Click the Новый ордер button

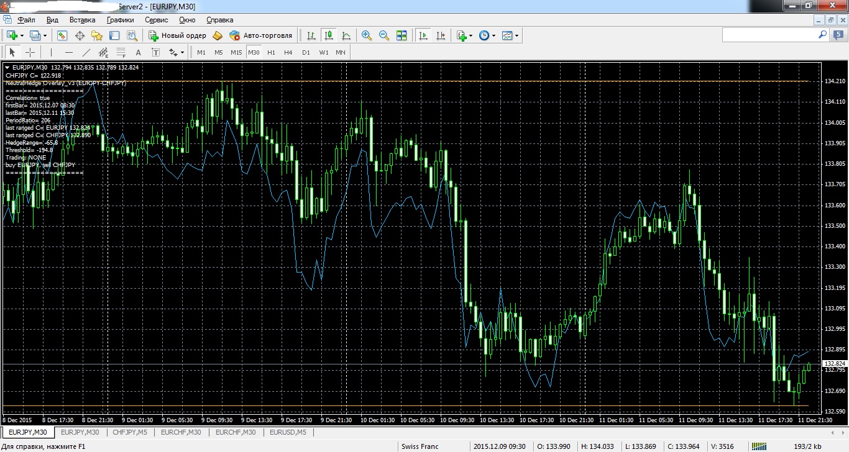point(177,35)
